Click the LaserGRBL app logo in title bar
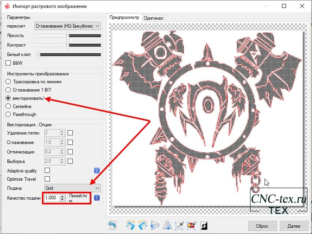 pos(8,6)
